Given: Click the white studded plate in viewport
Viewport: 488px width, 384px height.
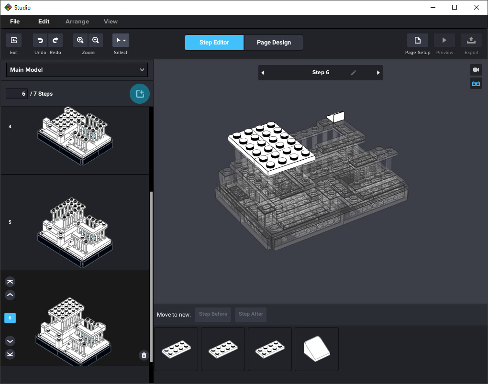Looking at the screenshot, I should click(271, 148).
